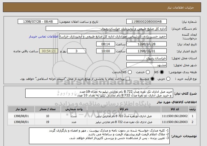
Task: Select the کالا/خدمت radio button
Action: [130, 72]
